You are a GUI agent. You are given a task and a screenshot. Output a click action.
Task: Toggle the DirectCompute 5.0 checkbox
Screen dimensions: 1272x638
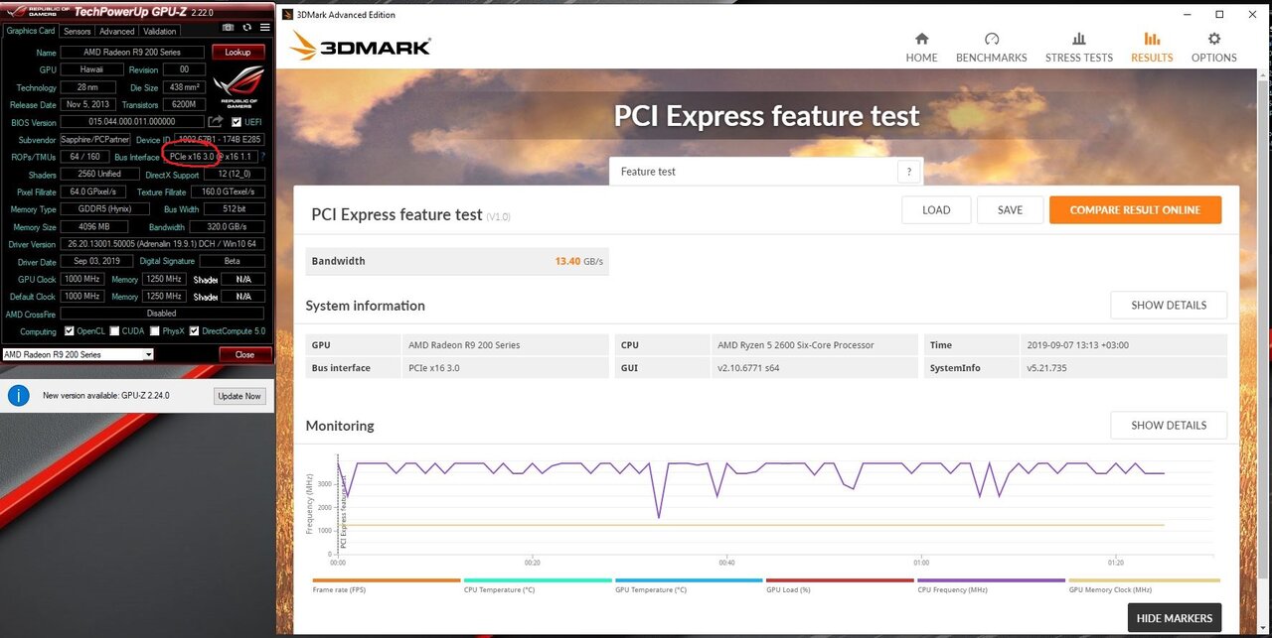[194, 331]
